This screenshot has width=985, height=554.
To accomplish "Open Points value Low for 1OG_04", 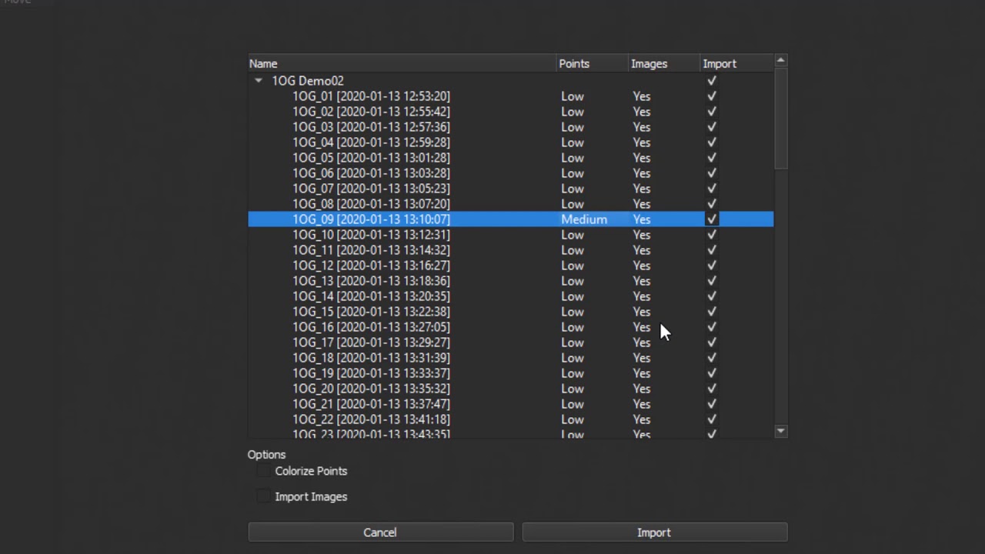I will click(x=573, y=142).
